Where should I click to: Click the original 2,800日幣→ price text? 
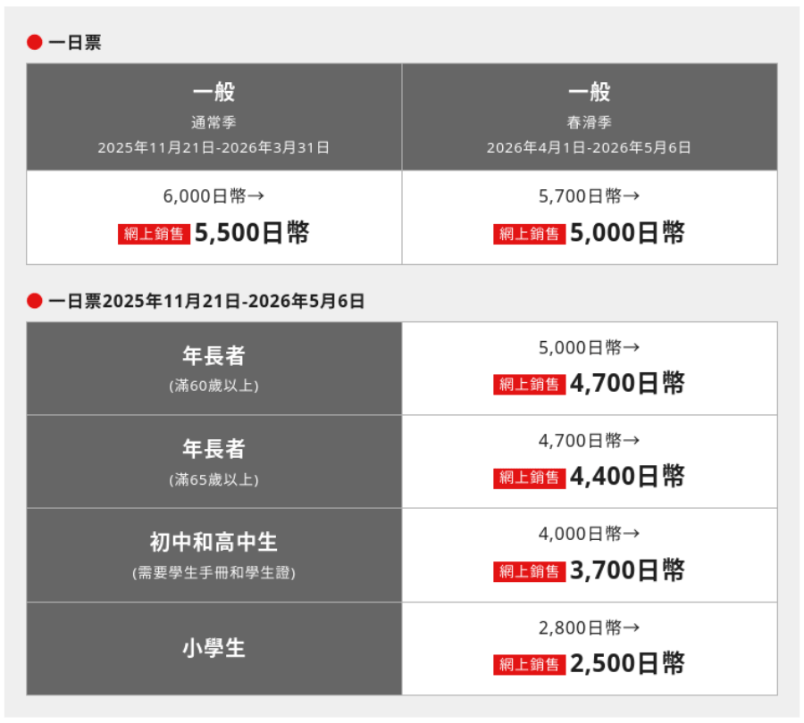click(589, 627)
